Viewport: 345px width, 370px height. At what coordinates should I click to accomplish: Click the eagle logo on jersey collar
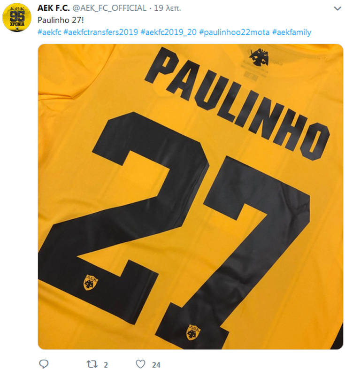pyautogui.click(x=259, y=57)
